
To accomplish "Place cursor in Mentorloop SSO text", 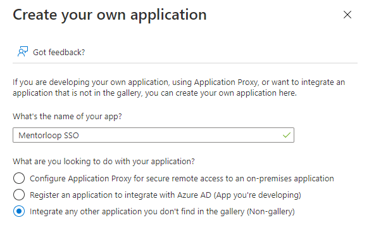I will click(x=49, y=135).
